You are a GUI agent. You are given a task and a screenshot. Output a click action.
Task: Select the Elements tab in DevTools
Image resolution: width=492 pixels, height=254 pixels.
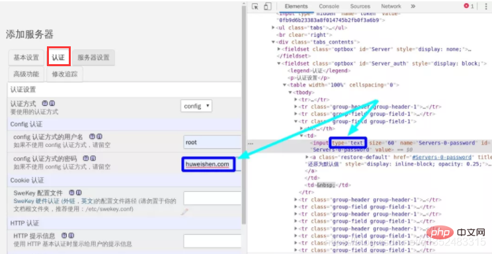coord(296,6)
